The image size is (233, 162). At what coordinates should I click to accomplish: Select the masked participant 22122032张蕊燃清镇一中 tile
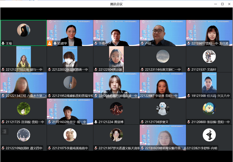[x=70, y=57]
